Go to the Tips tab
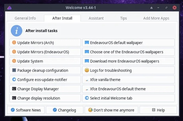The width and height of the screenshot is (183, 121). click(x=124, y=18)
